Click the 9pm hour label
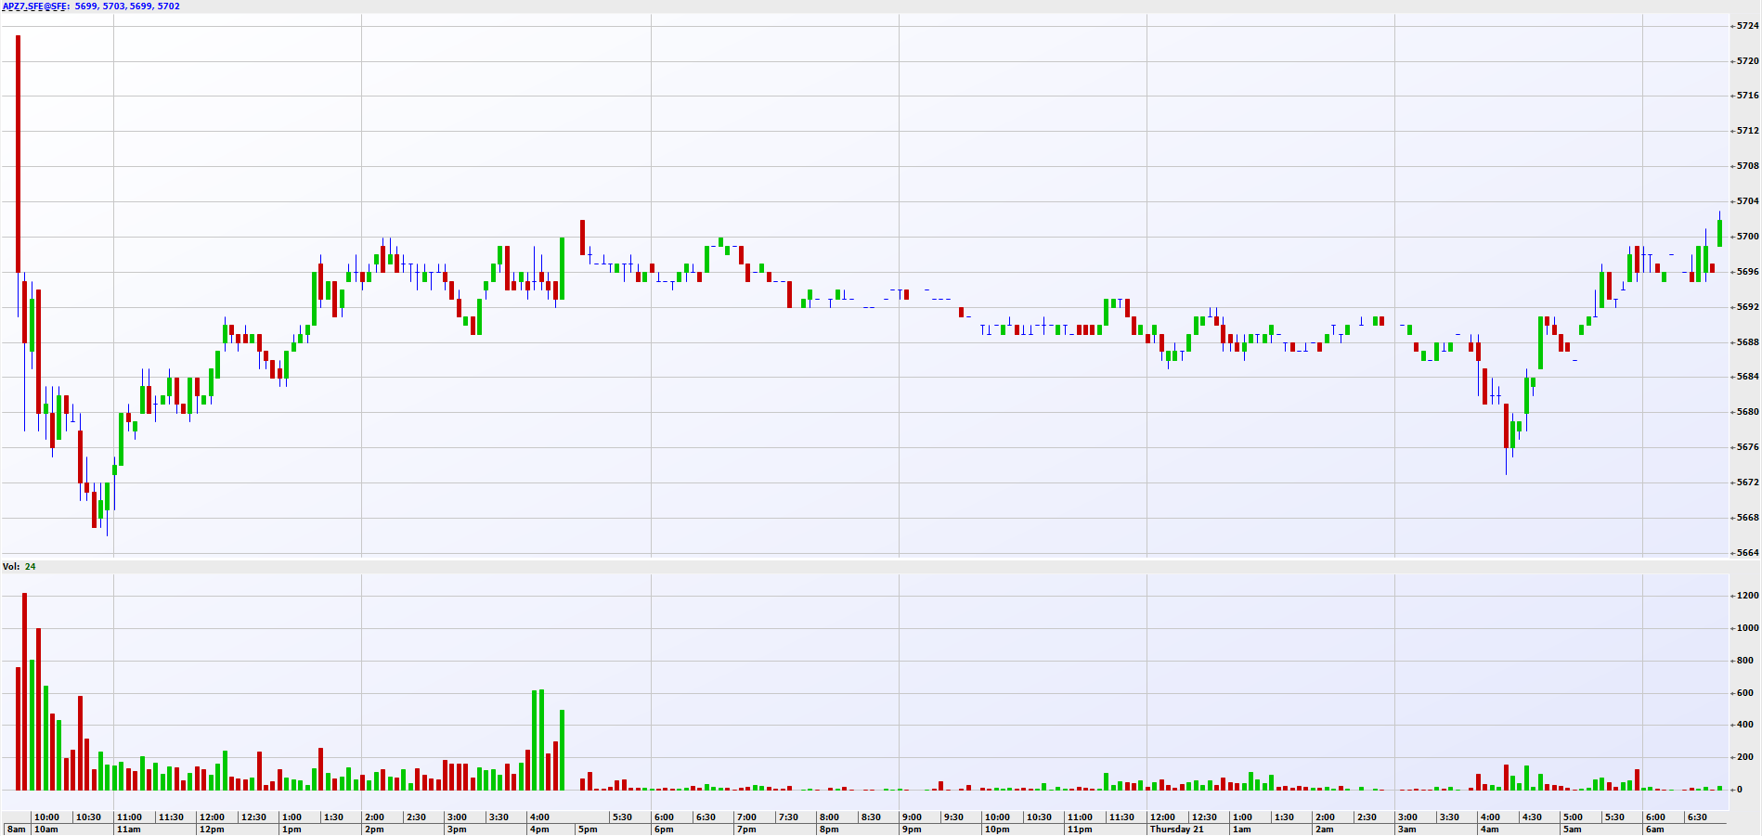Image resolution: width=1762 pixels, height=836 pixels. (x=912, y=830)
